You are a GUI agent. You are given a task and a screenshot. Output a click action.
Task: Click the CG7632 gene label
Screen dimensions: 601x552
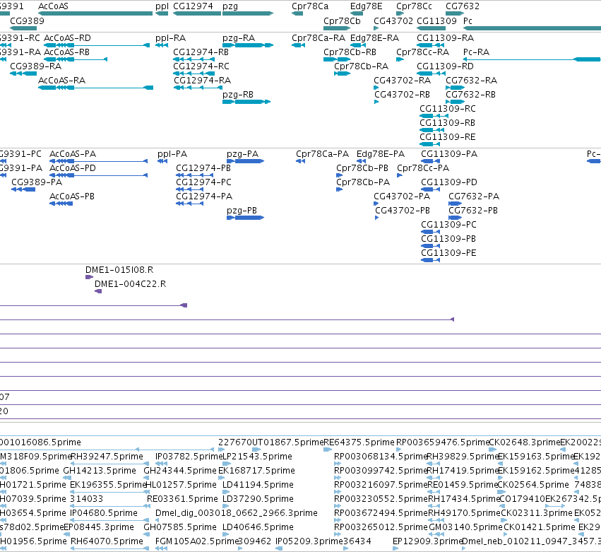coord(463,6)
